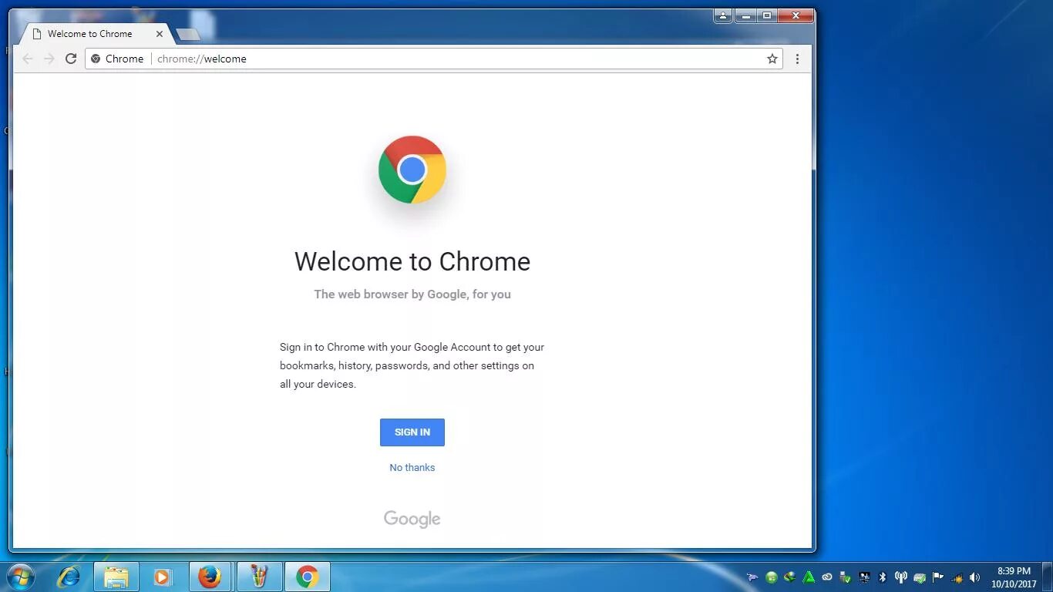This screenshot has height=592, width=1053.
Task: Open Chrome's three-dot menu
Action: click(797, 59)
